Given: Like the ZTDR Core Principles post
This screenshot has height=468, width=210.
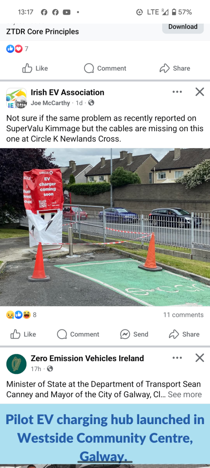Looking at the screenshot, I should coord(35,68).
